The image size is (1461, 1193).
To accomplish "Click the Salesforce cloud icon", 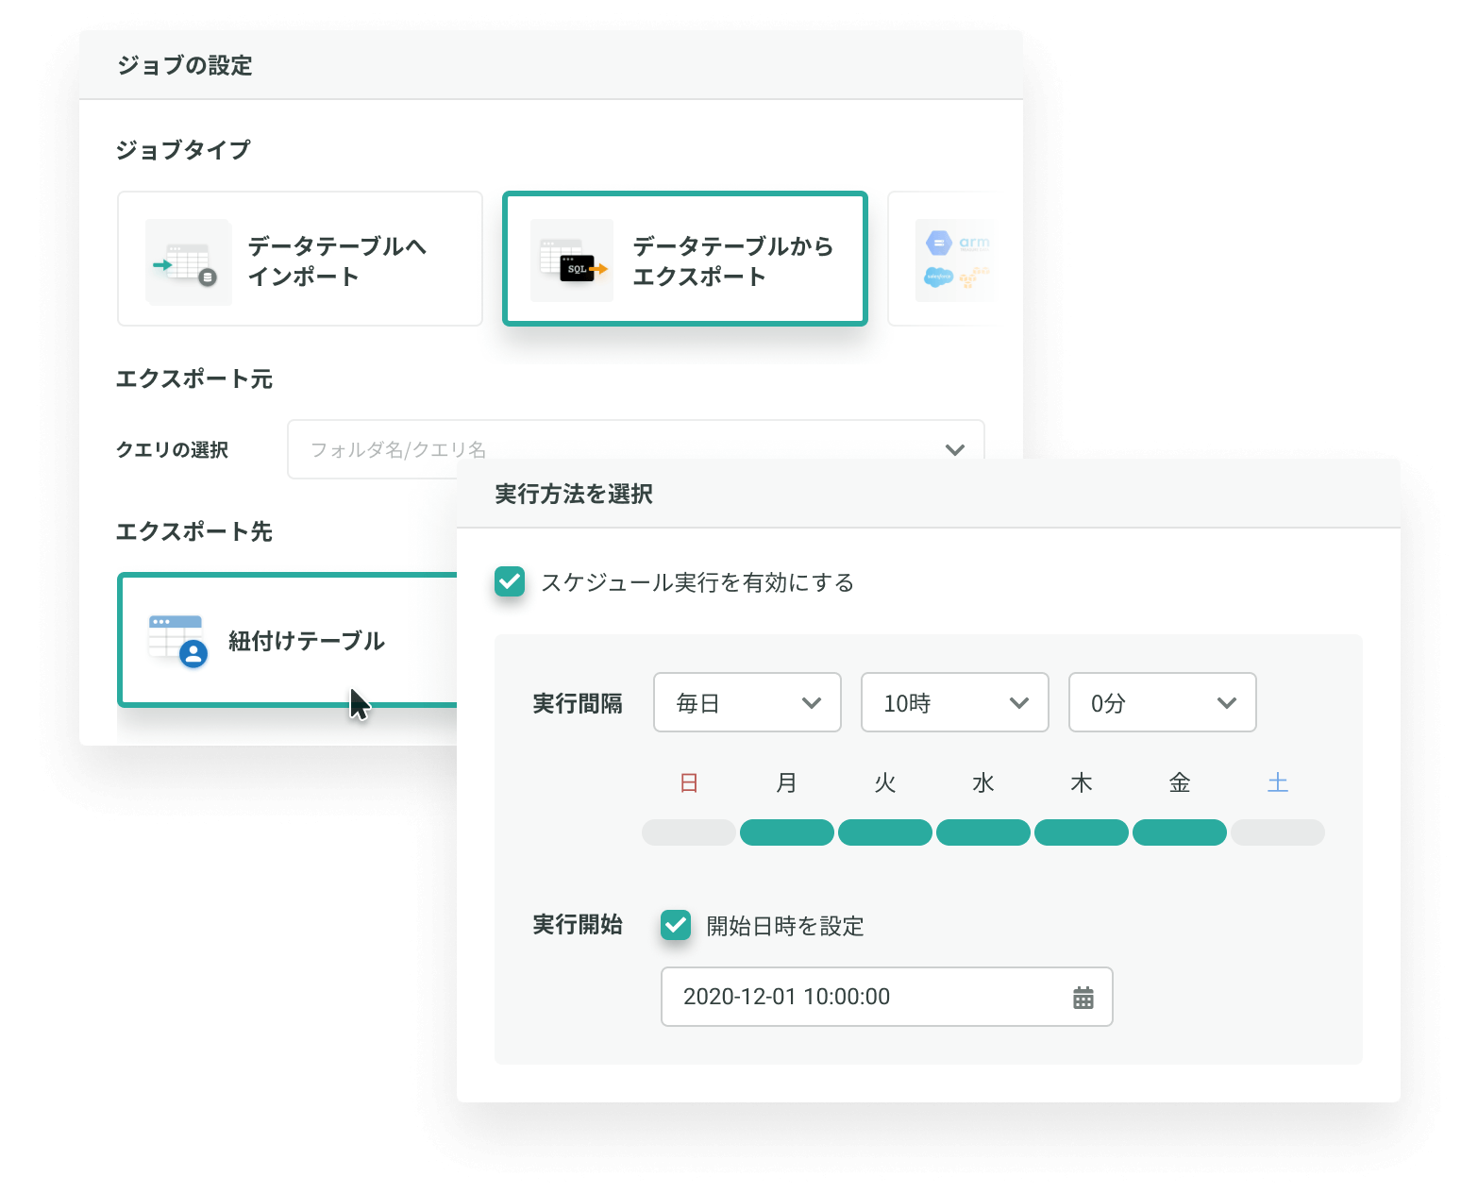I will coord(939,277).
